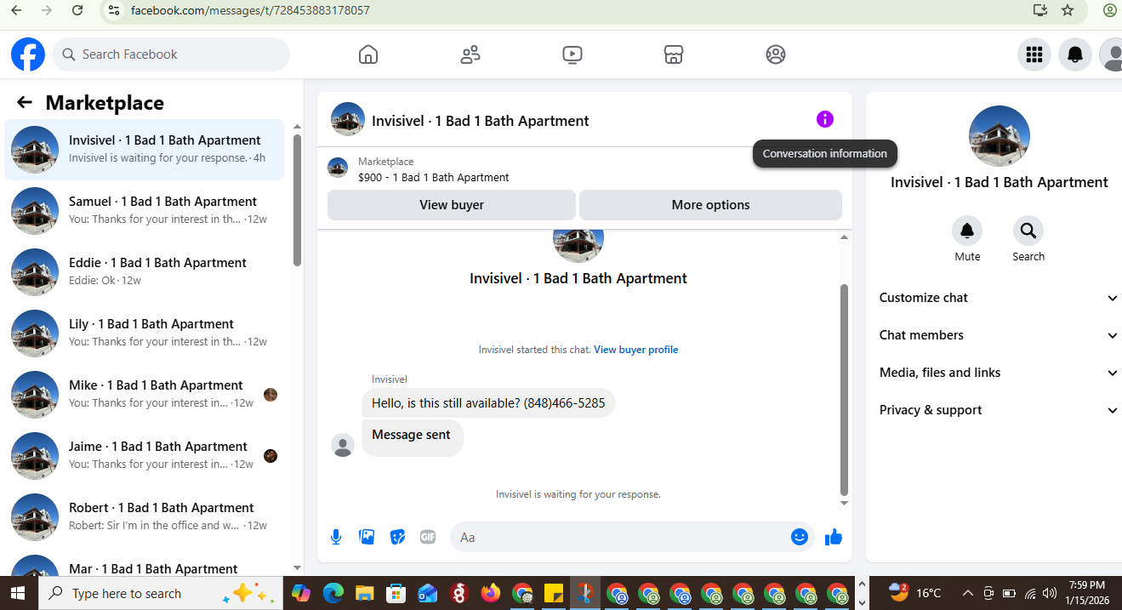Choose a GIF icon in composer
Viewport: 1122px width, 610px height.
[x=428, y=537]
